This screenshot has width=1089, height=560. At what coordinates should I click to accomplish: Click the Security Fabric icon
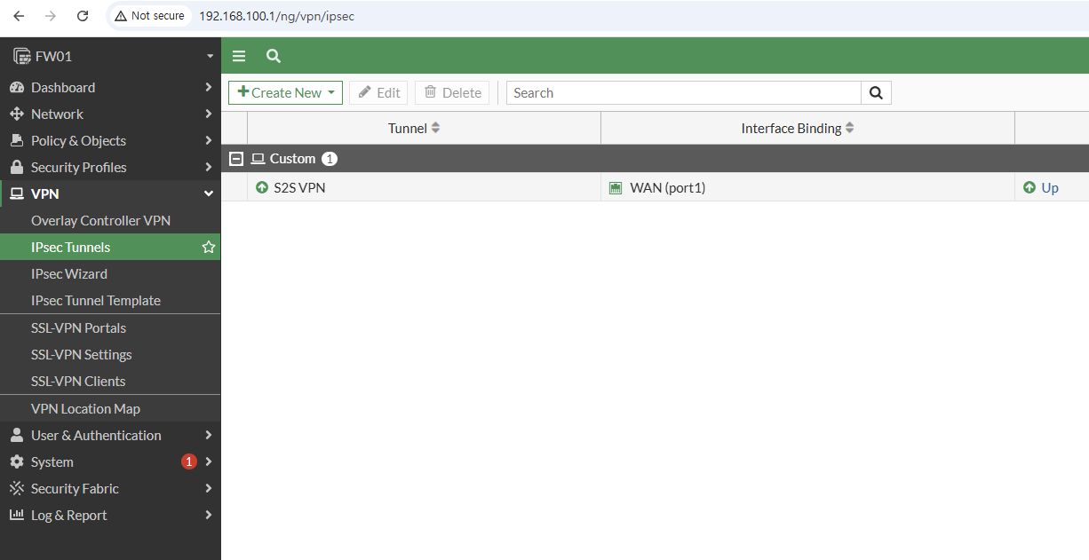pyautogui.click(x=16, y=488)
